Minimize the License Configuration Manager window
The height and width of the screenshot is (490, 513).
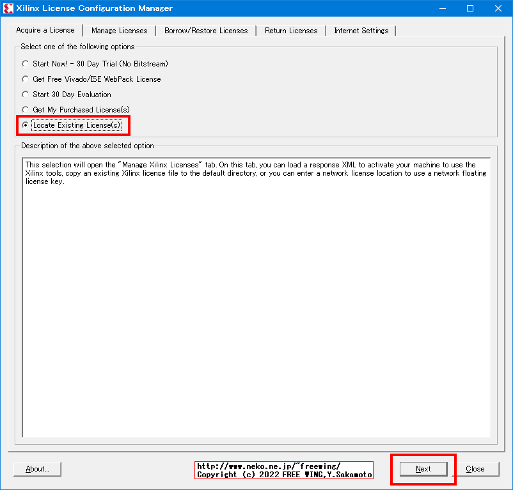click(x=442, y=8)
